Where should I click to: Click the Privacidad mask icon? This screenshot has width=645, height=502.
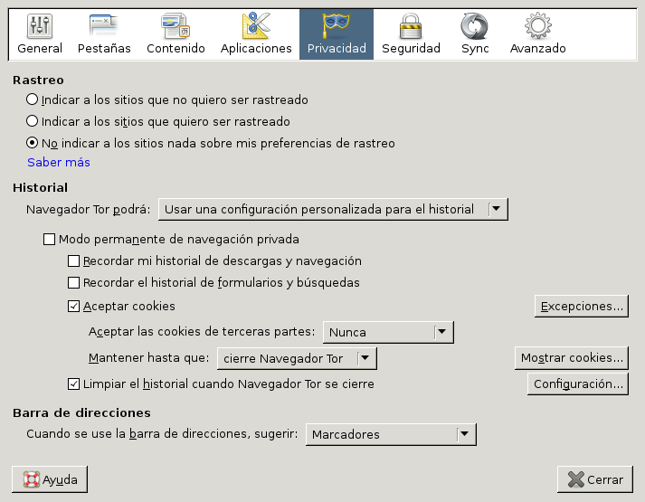click(337, 26)
